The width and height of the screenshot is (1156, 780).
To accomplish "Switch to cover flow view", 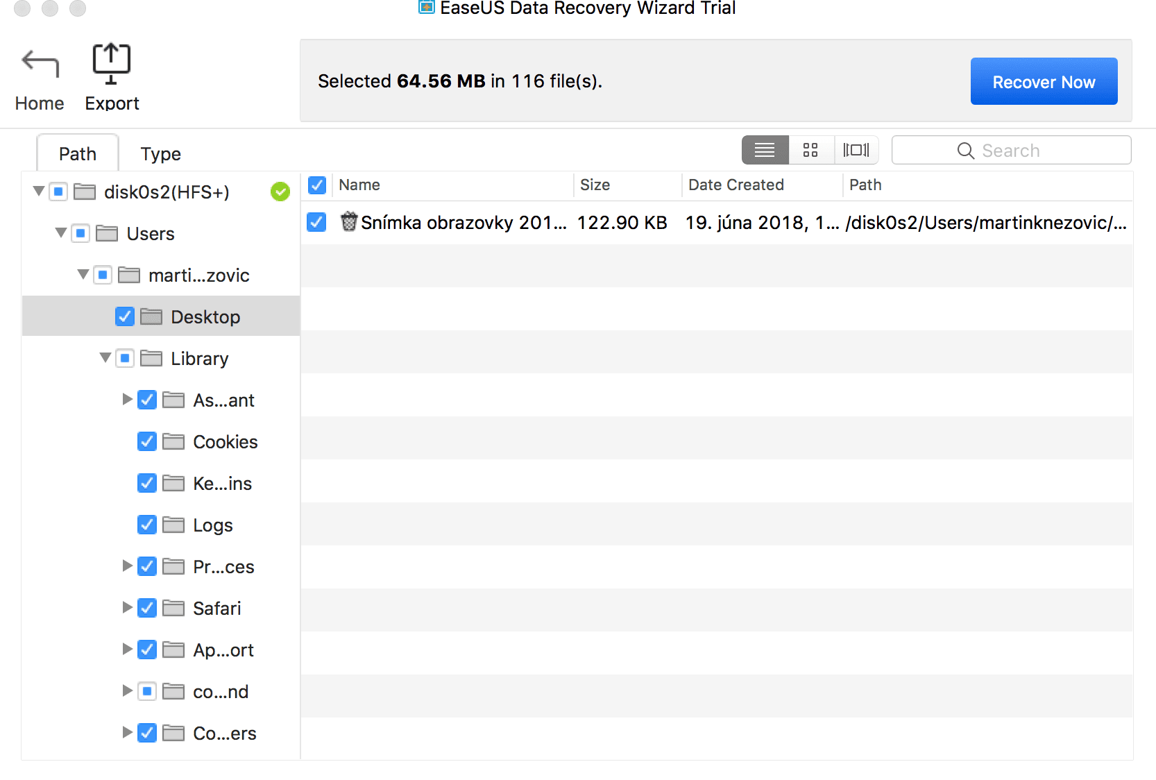I will coord(856,150).
